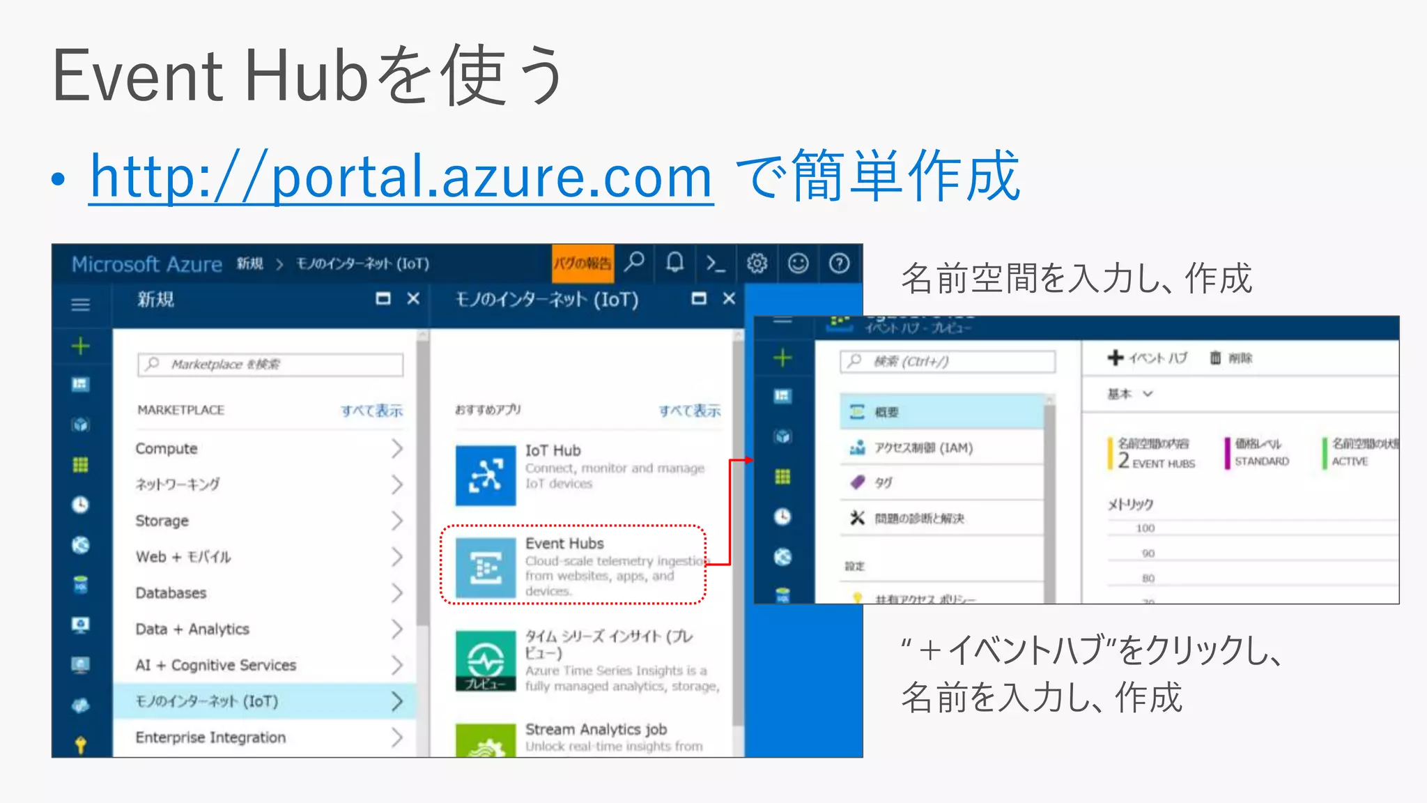The width and height of the screenshot is (1427, 803).
Task: Click the IoT Hub app icon
Action: click(x=486, y=475)
